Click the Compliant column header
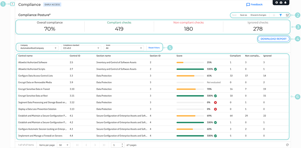Viewport: 301px width, 148px height. [x=235, y=56]
